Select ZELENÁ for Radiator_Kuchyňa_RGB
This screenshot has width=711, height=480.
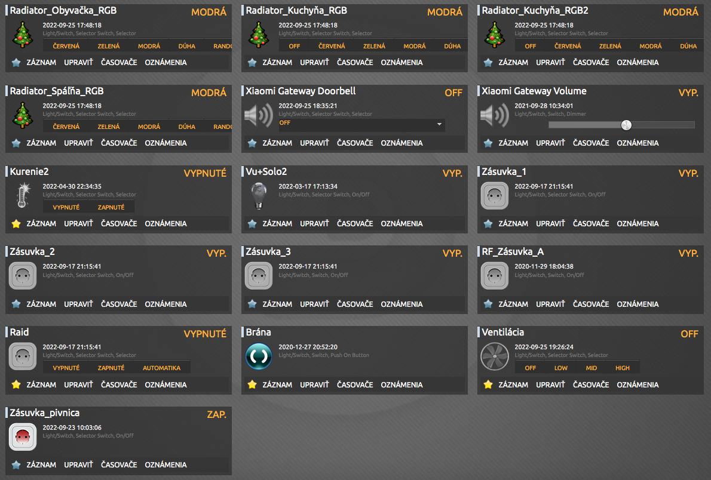pos(374,46)
